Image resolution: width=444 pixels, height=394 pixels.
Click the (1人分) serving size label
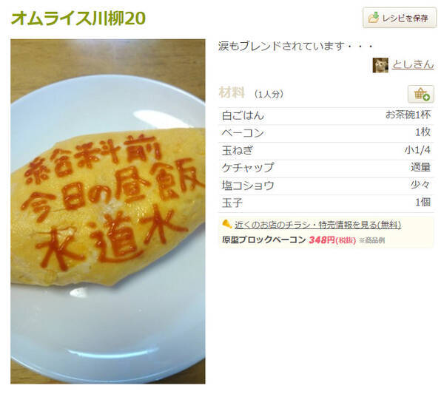[x=269, y=94]
